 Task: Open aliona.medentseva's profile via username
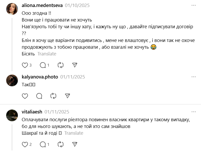coord(42,5)
